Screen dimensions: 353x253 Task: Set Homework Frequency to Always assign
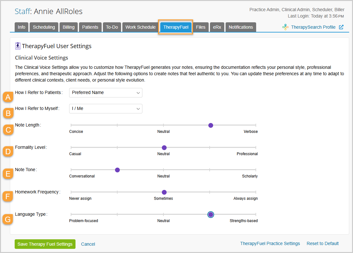[x=256, y=192]
